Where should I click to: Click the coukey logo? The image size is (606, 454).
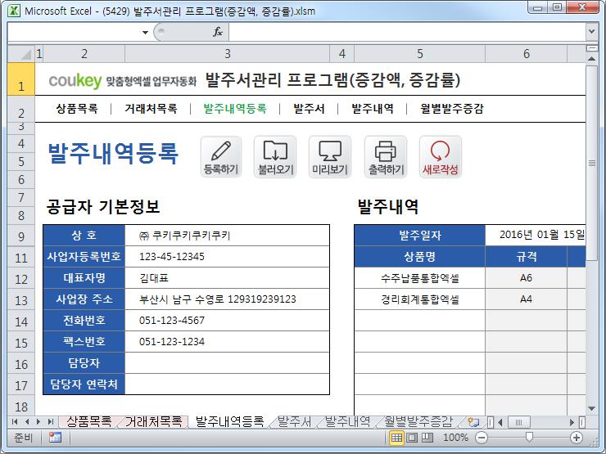(x=75, y=80)
